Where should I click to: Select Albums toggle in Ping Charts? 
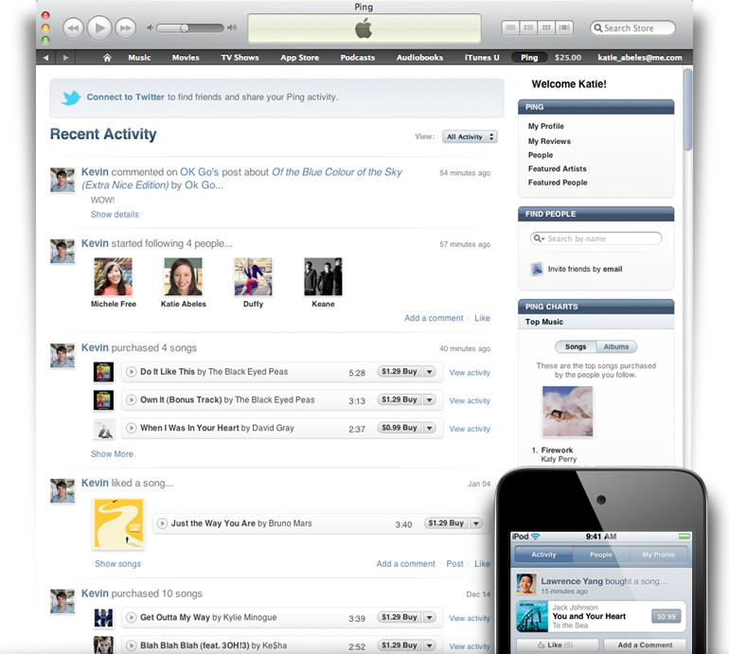pyautogui.click(x=616, y=346)
